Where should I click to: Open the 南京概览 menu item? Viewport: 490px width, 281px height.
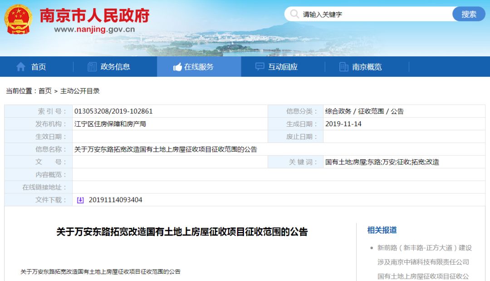(367, 66)
